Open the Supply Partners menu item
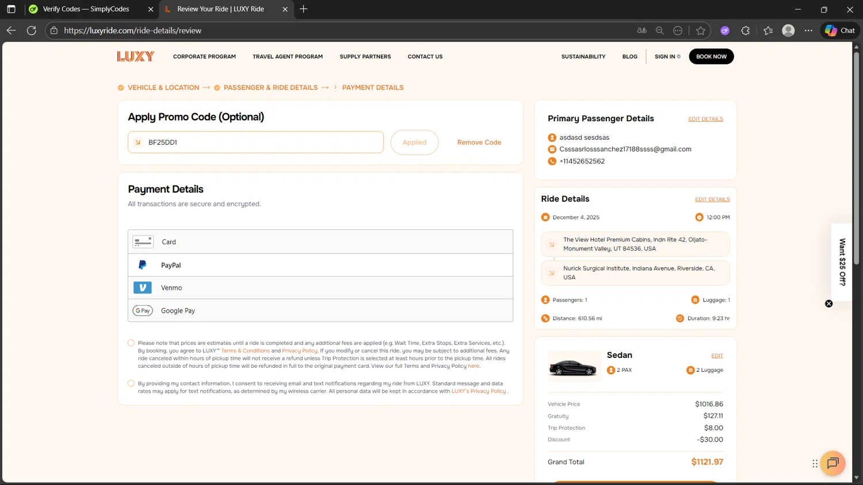Screen dimensions: 863x485 tap(365, 56)
